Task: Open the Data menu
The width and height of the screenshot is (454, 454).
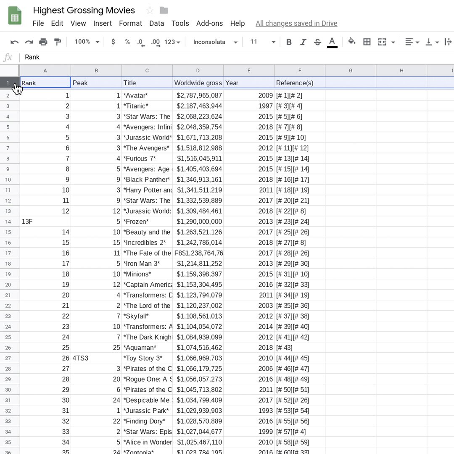Action: tap(157, 24)
